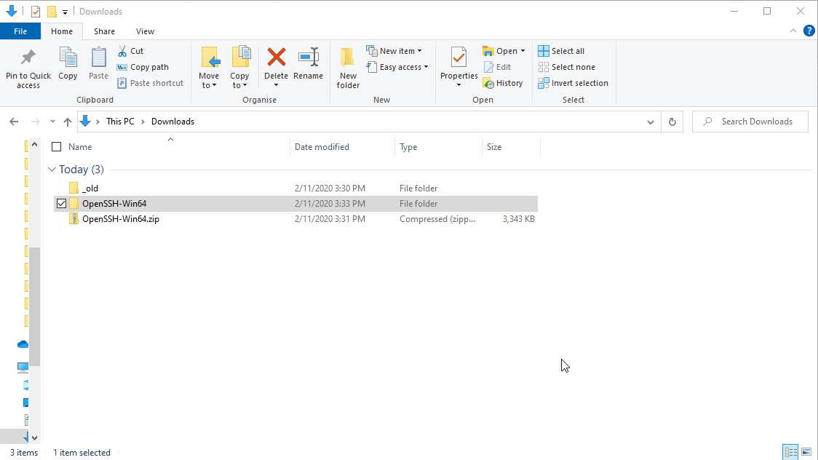This screenshot has height=460, width=818.
Task: Switch to Details view icon
Action: [790, 452]
